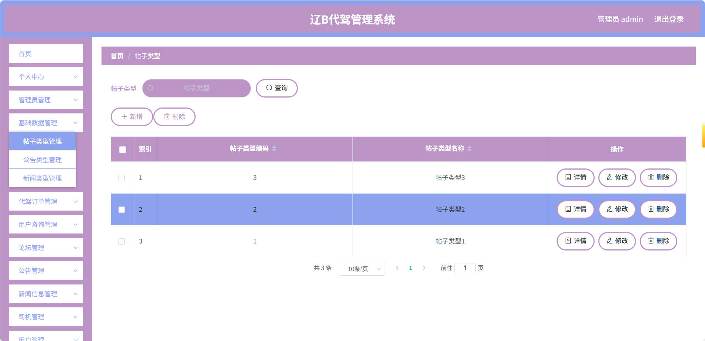This screenshot has height=341, width=705.
Task: Check the checkbox for row 帖子类型1
Action: pos(121,241)
